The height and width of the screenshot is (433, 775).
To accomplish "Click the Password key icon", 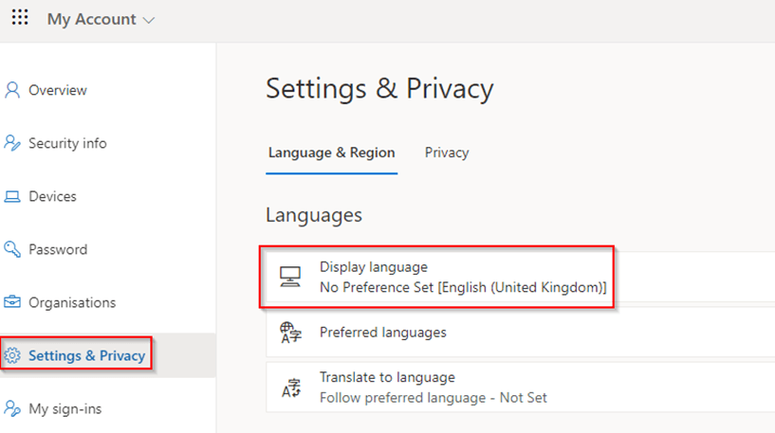I will [12, 249].
